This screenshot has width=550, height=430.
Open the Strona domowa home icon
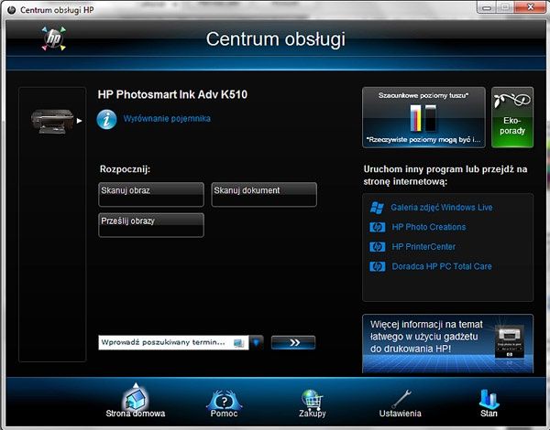(136, 398)
